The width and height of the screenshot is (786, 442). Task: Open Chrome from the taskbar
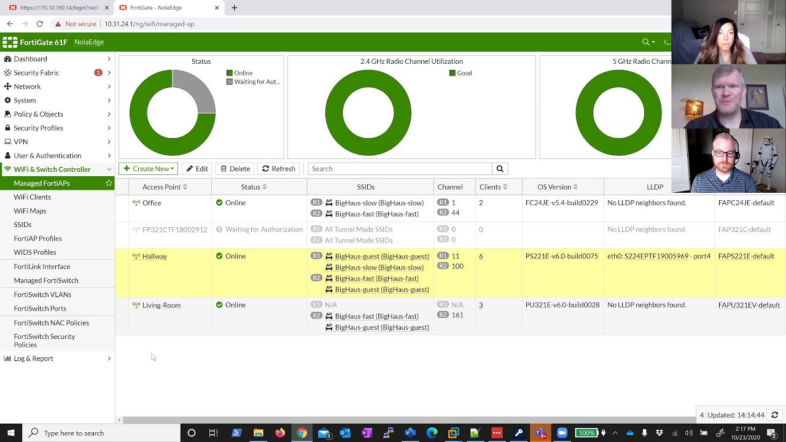(x=302, y=433)
